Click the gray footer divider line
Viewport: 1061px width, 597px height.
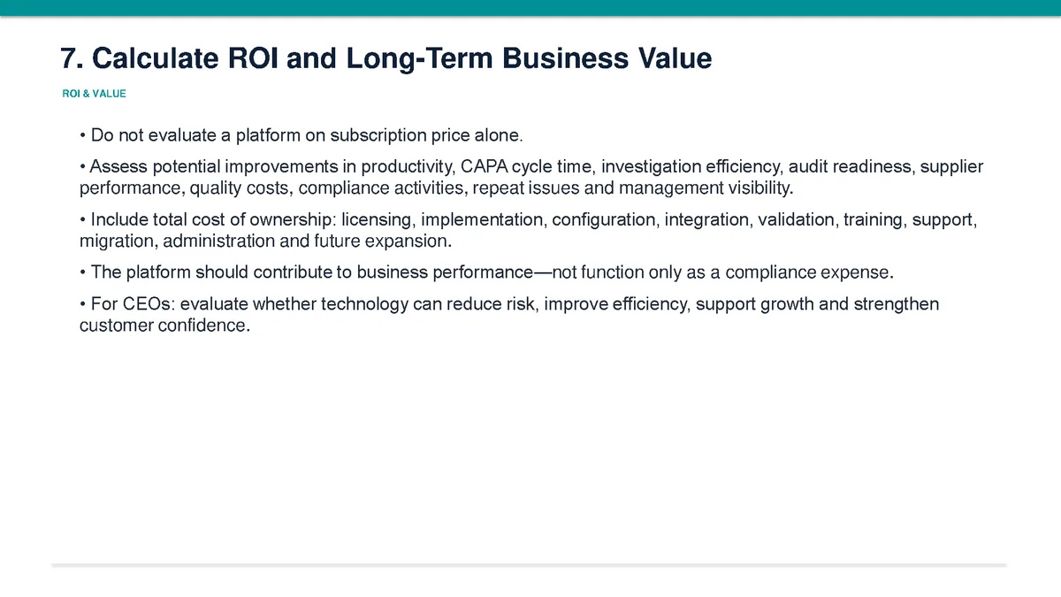[x=530, y=564]
